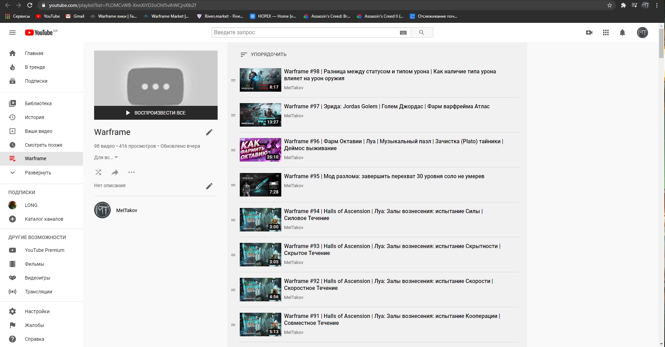Select Warframe playlist in sidebar
Image resolution: width=665 pixels, height=347 pixels.
[x=42, y=158]
